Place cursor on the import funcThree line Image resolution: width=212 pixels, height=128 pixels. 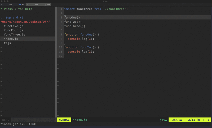(x=96, y=9)
